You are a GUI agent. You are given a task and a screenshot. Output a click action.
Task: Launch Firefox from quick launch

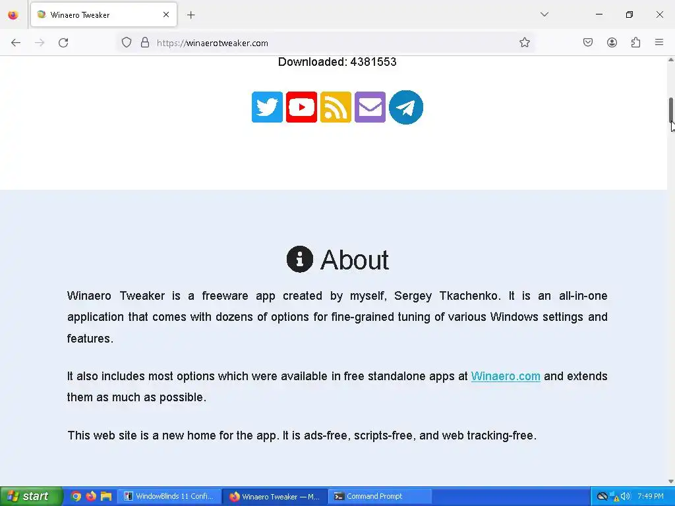tap(91, 496)
